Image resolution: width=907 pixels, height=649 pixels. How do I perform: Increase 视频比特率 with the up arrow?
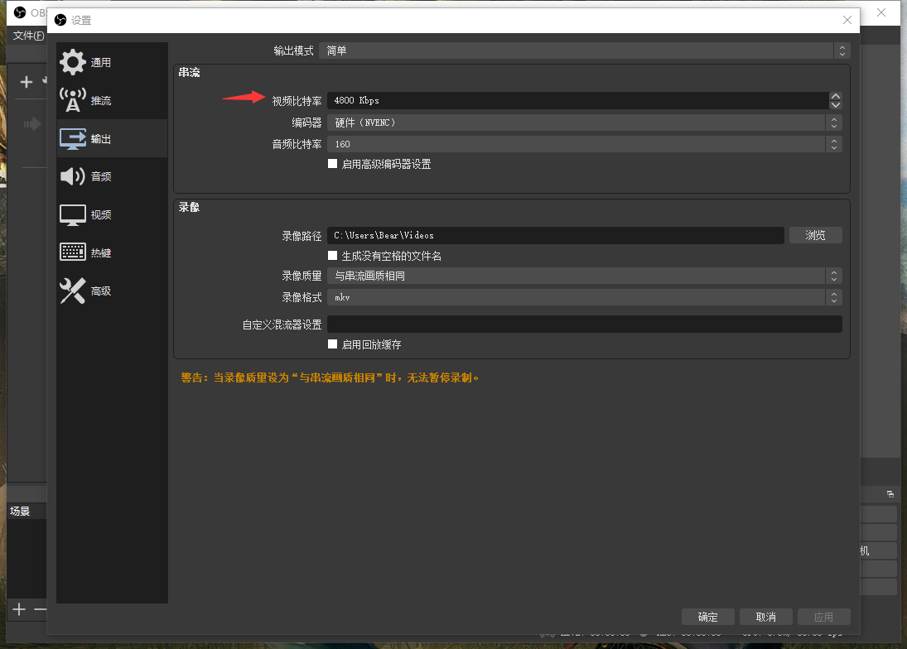click(836, 96)
